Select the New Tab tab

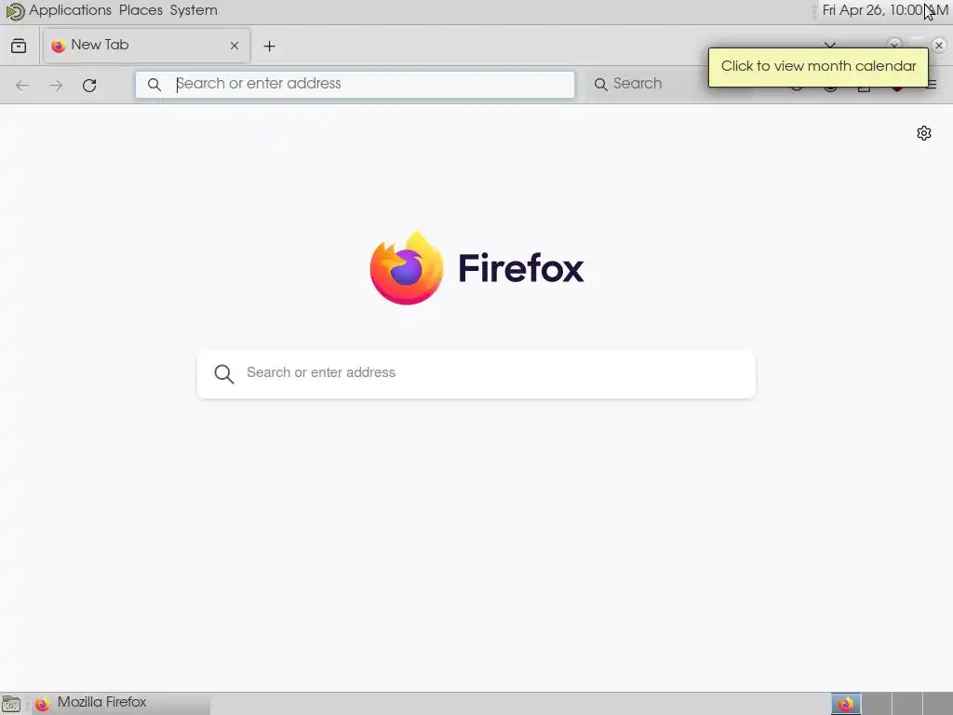146,46
